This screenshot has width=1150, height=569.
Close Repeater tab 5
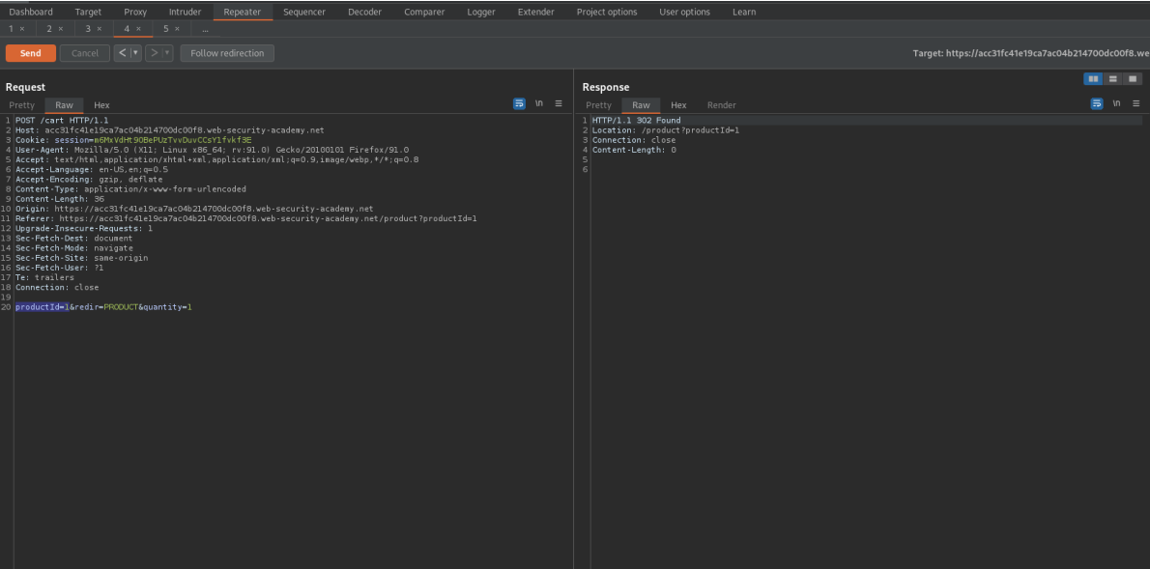(x=177, y=29)
